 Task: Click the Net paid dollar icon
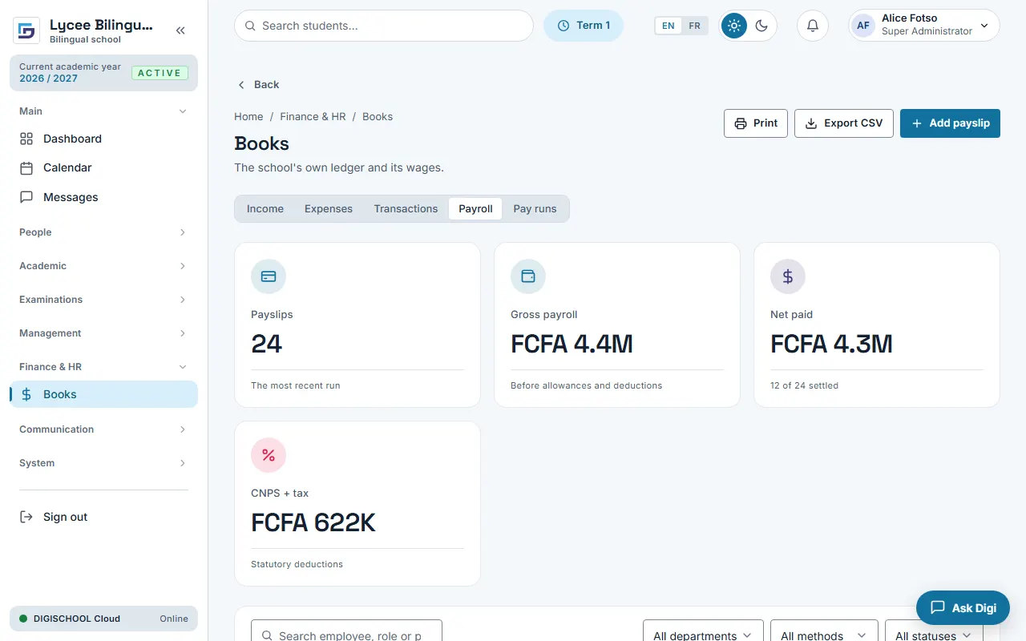[788, 276]
